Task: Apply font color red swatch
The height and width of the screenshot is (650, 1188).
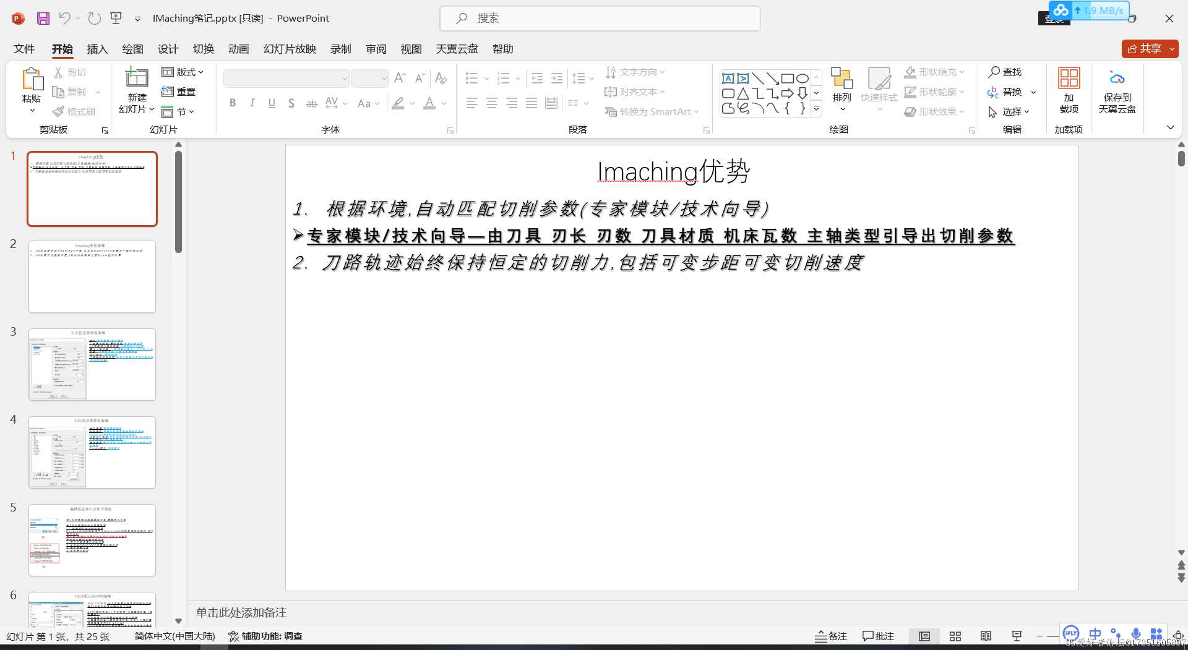Action: pyautogui.click(x=429, y=103)
